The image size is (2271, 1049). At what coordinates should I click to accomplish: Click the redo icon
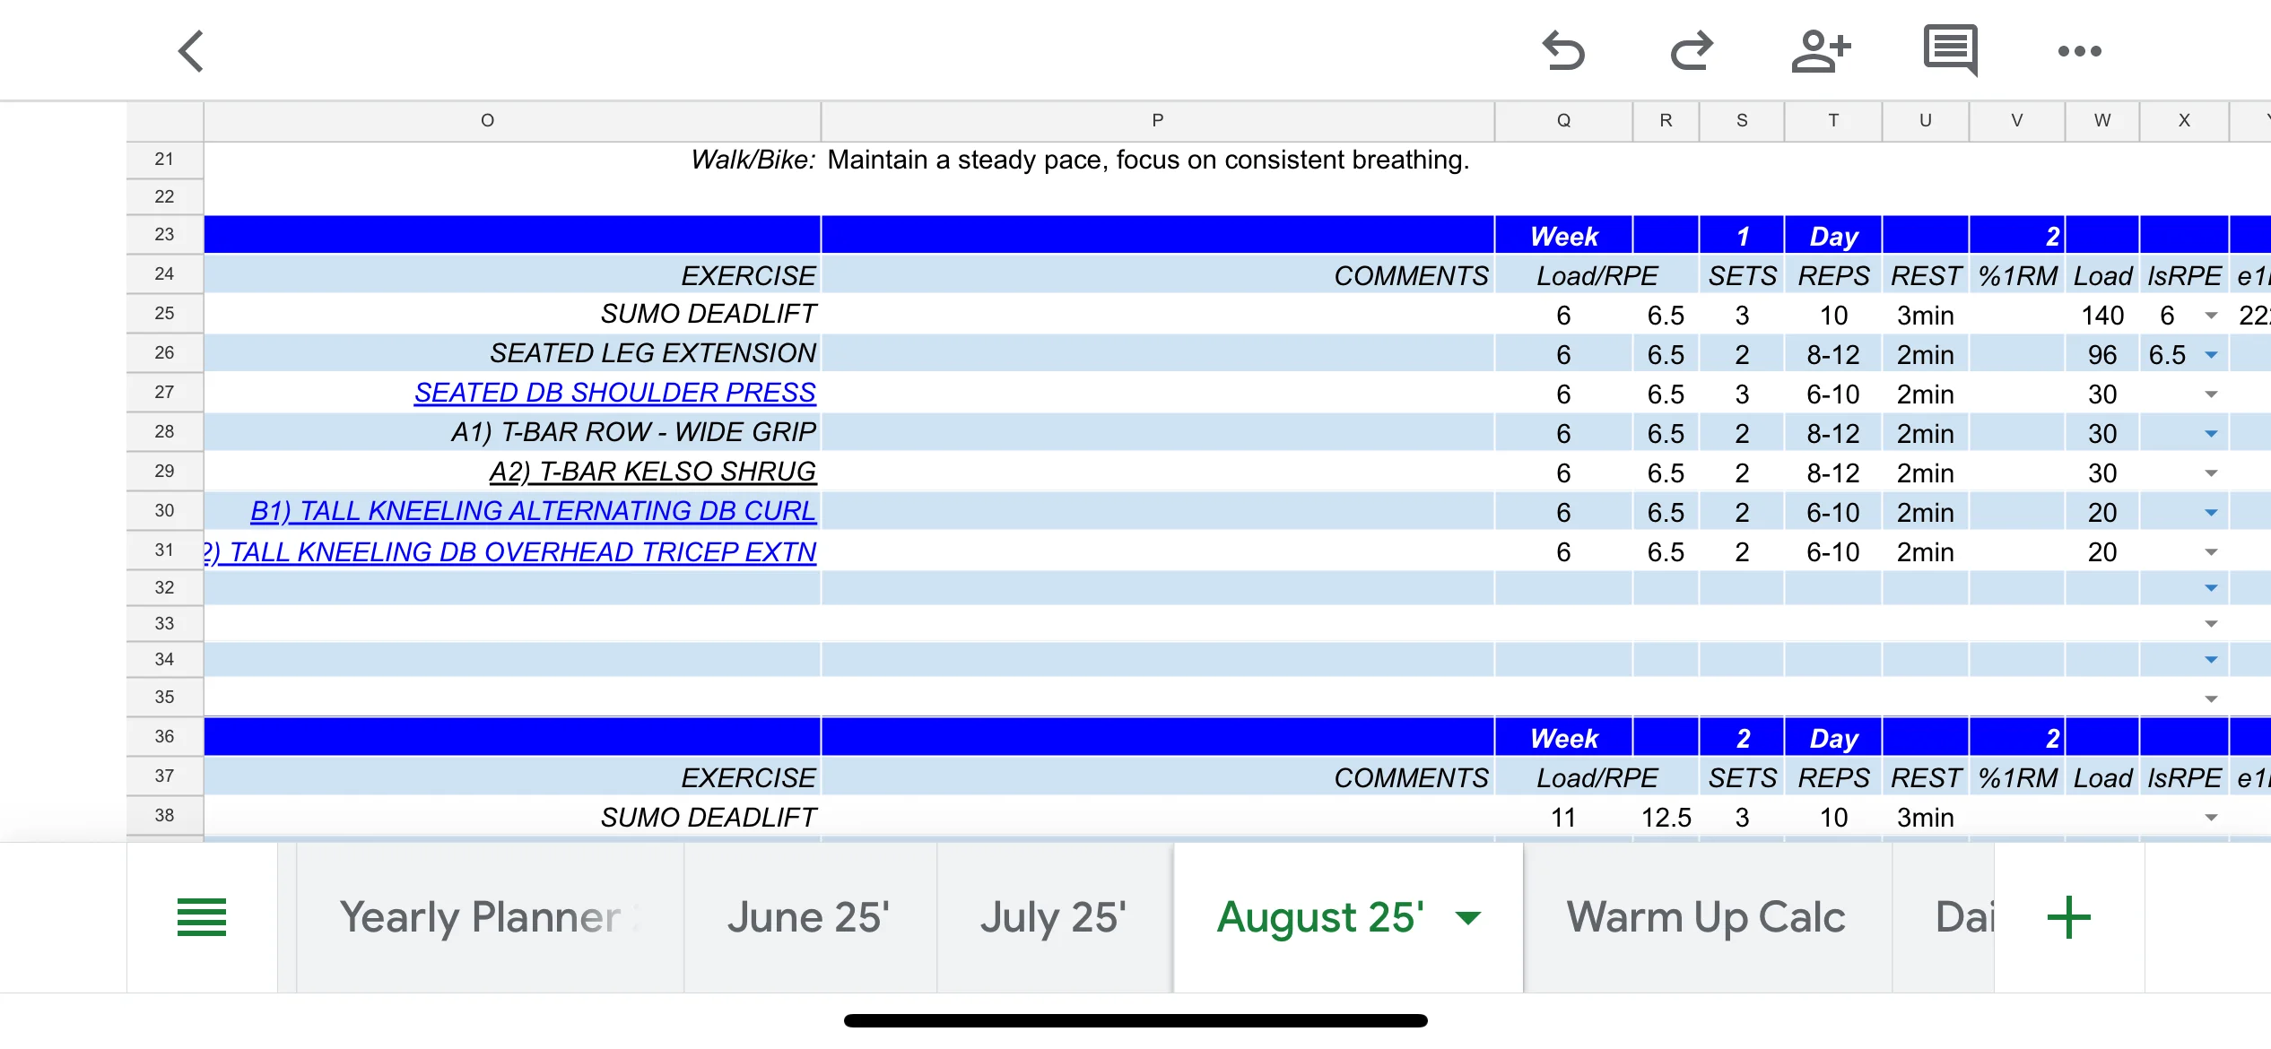click(1692, 51)
